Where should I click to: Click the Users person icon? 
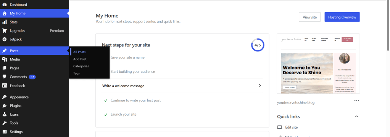[x=5, y=115]
